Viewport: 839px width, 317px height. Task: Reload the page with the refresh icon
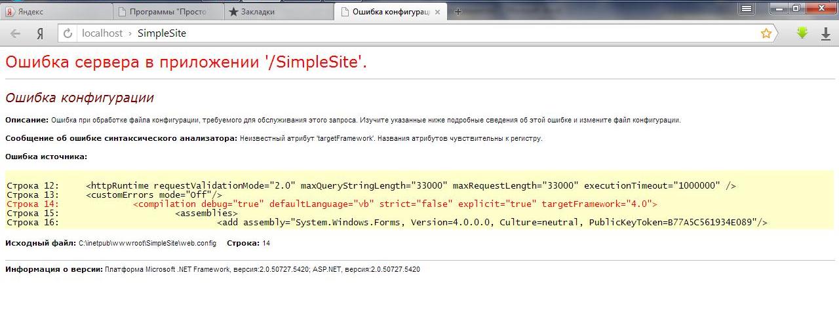68,33
